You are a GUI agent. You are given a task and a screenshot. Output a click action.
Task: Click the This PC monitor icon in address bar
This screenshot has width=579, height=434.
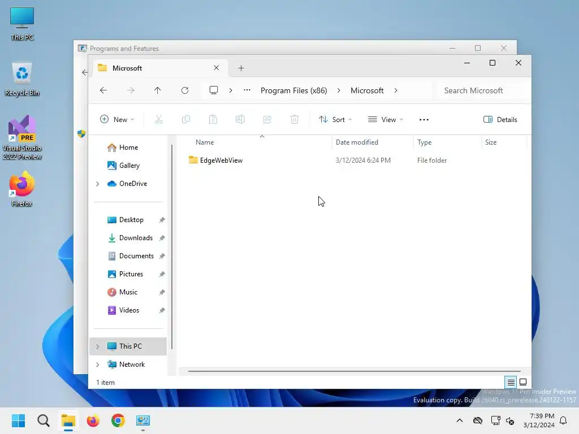(x=213, y=90)
